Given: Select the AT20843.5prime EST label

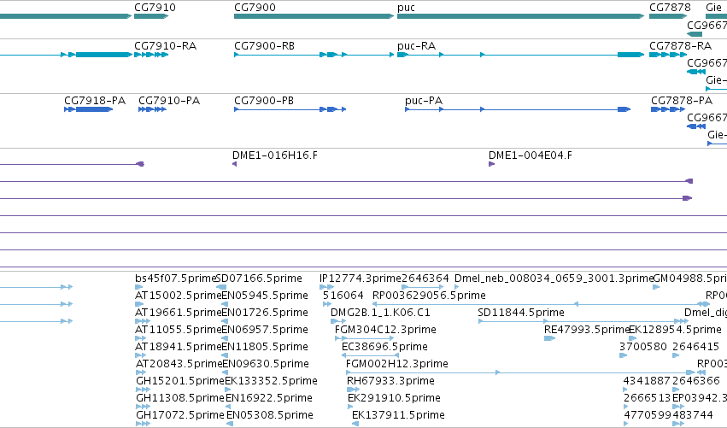Looking at the screenshot, I should (x=179, y=364).
